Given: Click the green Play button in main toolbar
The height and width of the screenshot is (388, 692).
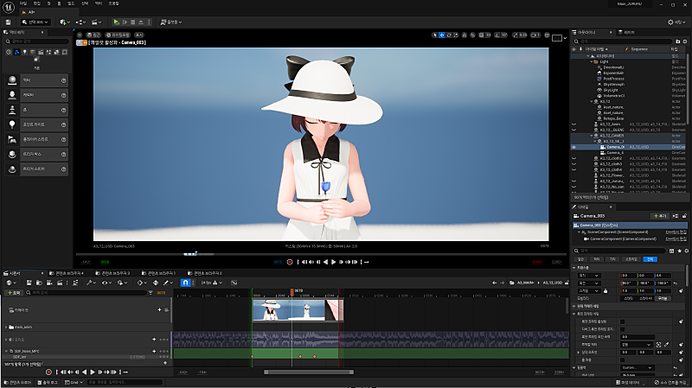Looking at the screenshot, I should [x=117, y=22].
